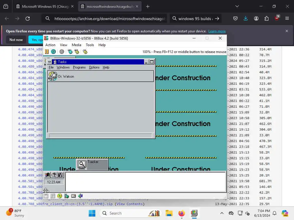The image size is (294, 220).
Task: Click the network status bar icon
Action: pyautogui.click(x=67, y=196)
